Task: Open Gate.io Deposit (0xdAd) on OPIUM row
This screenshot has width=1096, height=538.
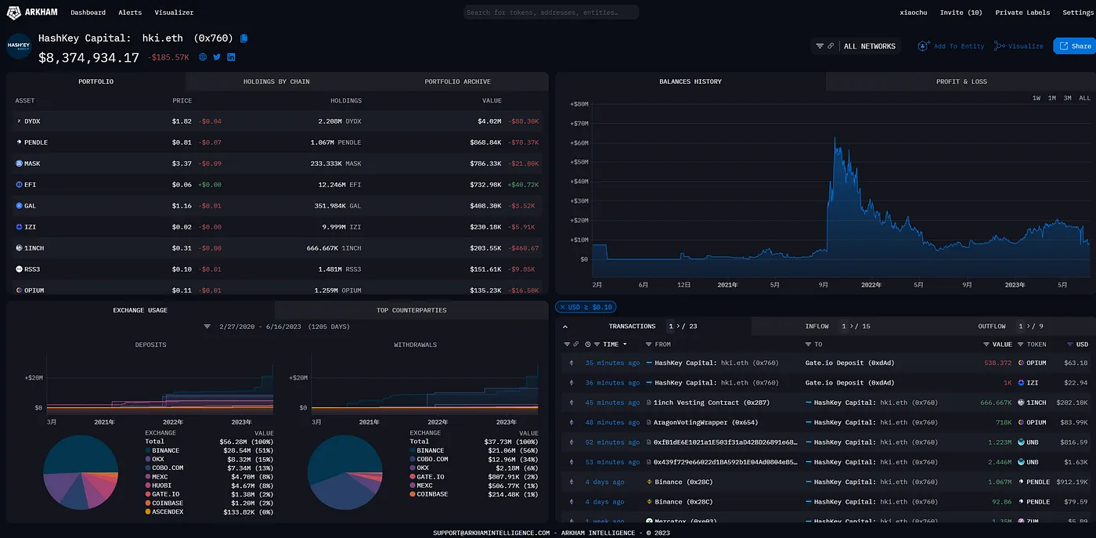Action: (849, 363)
